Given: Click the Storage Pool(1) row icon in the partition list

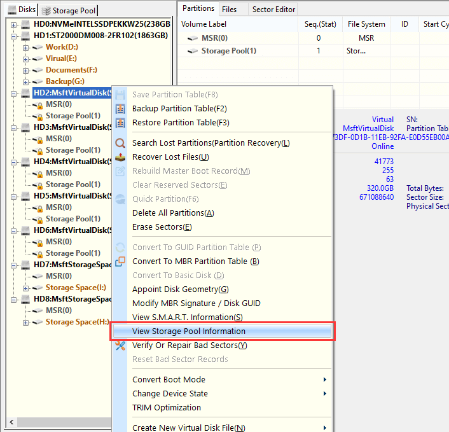Looking at the screenshot, I should tap(191, 51).
